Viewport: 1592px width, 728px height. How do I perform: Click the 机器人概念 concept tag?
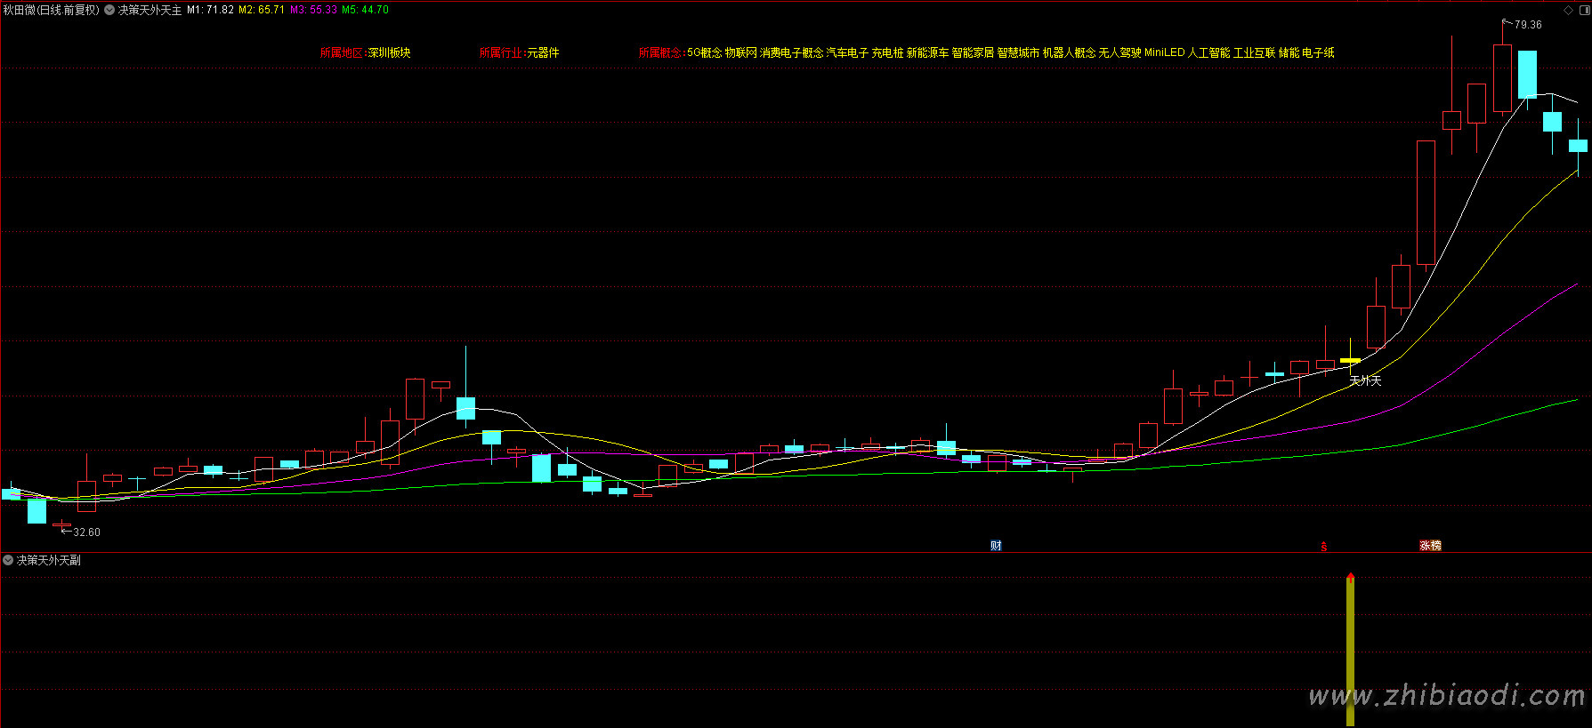[1069, 53]
